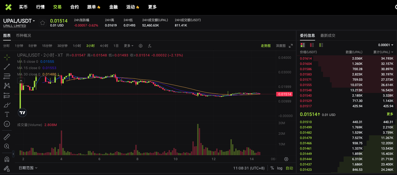Select the ruler measure tool
The width and height of the screenshot is (397, 175).
pos(7,137)
